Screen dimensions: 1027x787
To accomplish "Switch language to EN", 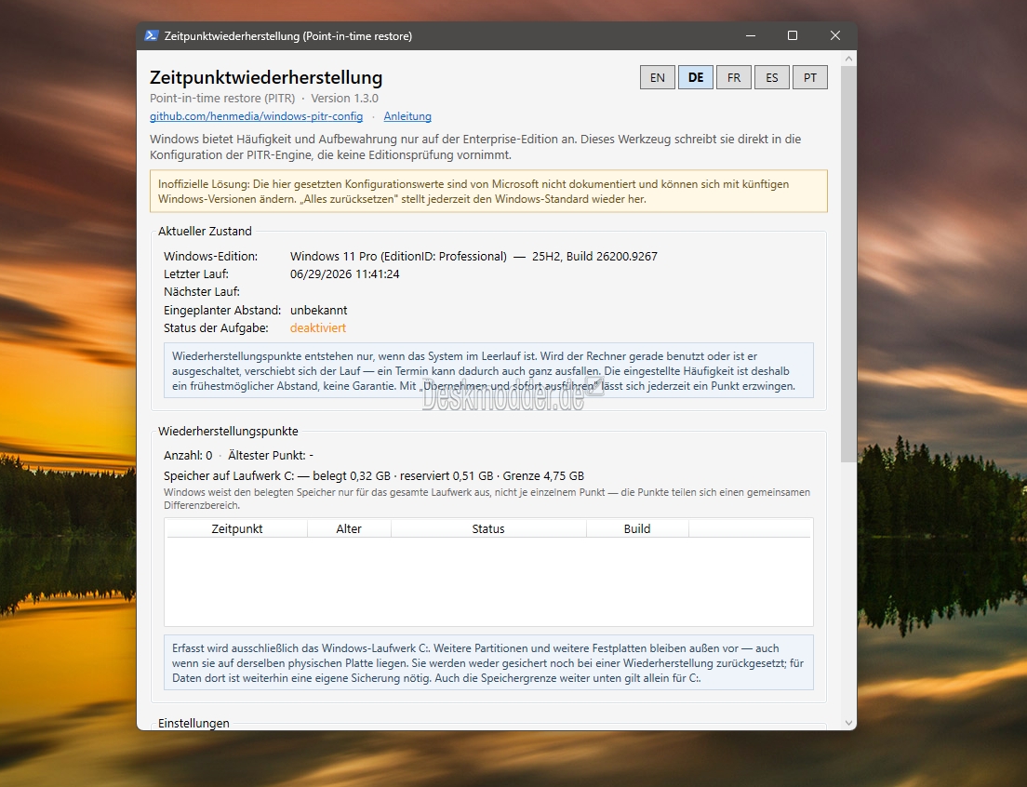I will click(658, 77).
